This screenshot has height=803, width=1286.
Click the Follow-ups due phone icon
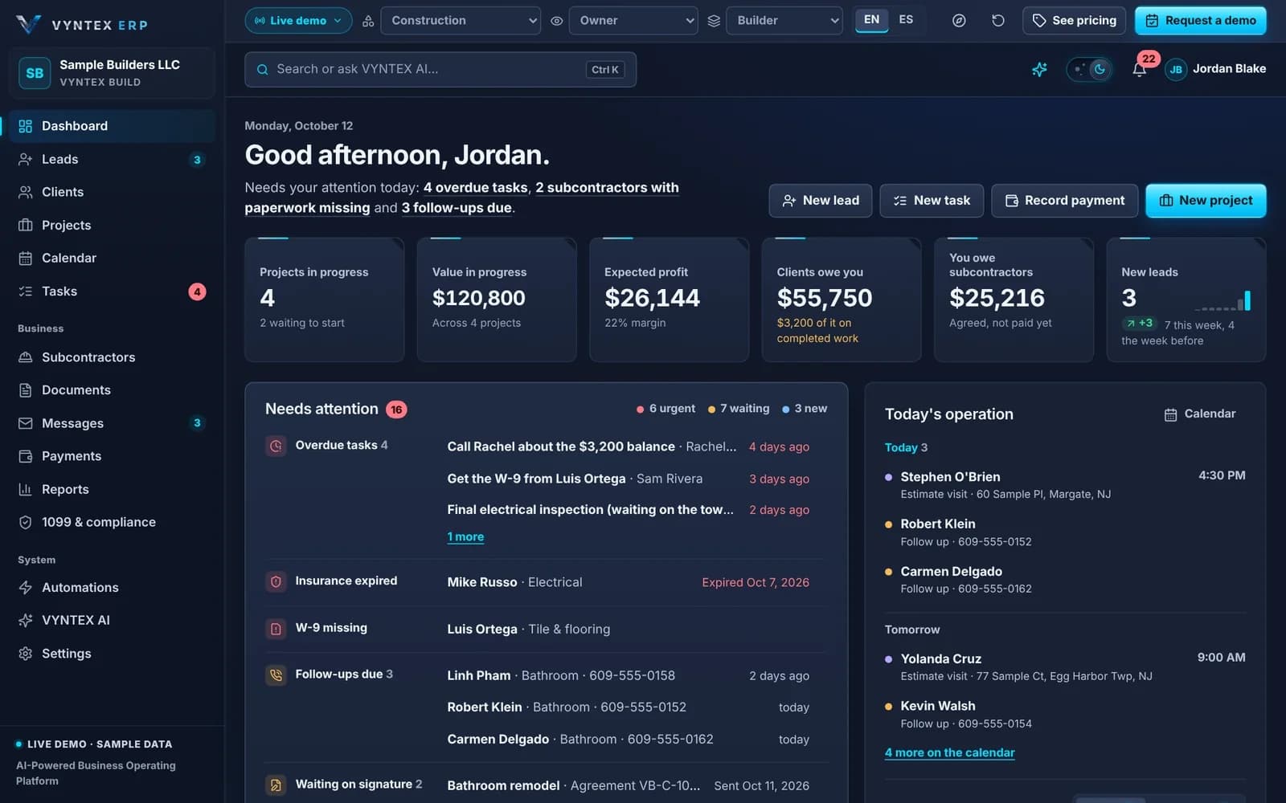point(276,675)
